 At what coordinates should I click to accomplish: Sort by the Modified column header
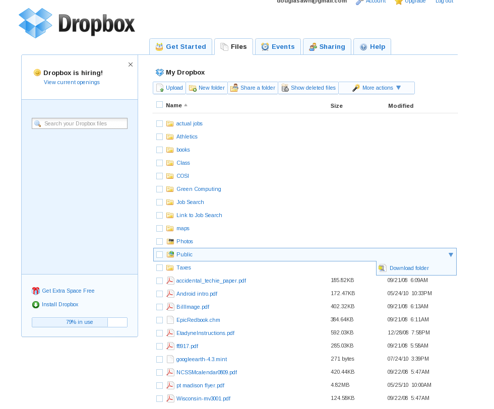(401, 106)
